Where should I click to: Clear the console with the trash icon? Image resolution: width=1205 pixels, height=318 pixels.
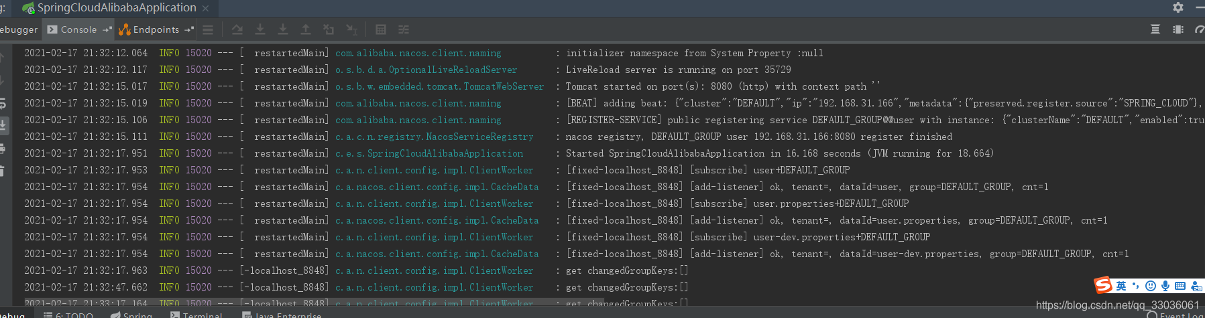click(x=3, y=171)
